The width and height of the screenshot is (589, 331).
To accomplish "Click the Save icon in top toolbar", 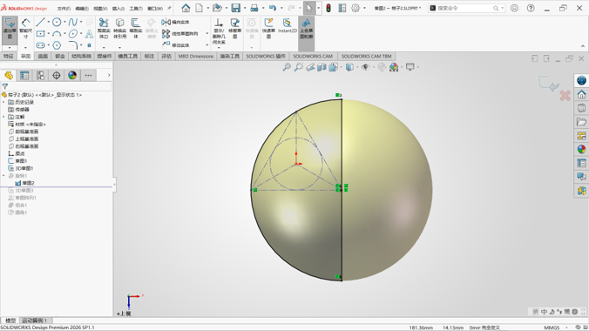I will (235, 8).
